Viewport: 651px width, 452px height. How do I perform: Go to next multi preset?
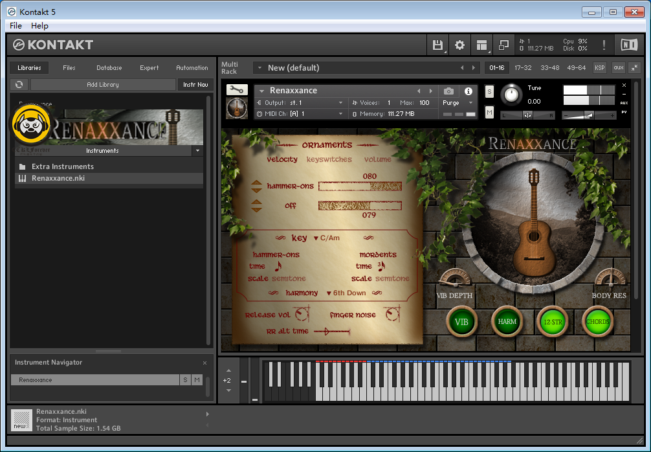(473, 68)
